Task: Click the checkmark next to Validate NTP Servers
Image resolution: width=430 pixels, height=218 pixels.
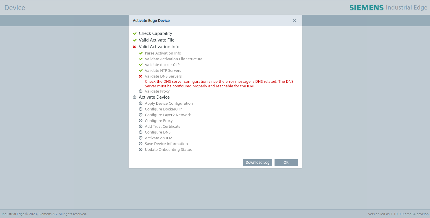Action: (x=141, y=70)
